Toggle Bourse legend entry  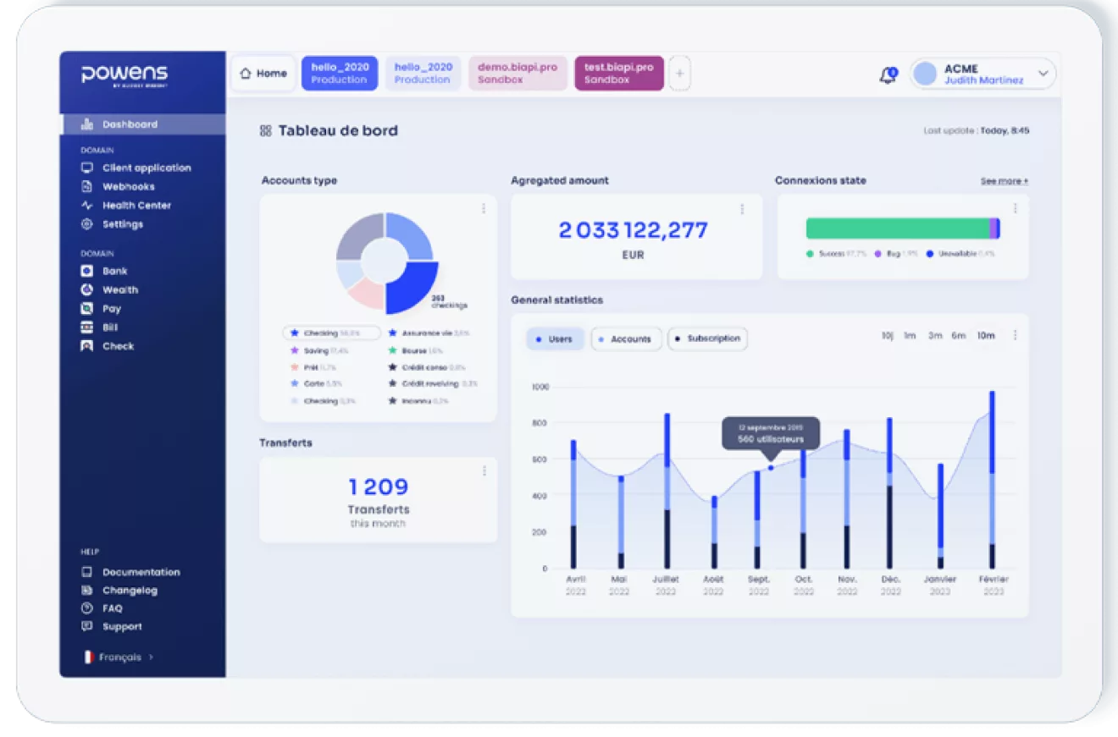(416, 350)
